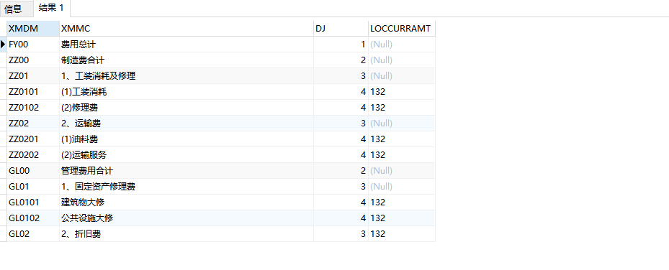Click the DJ column header
Viewport: 669px width, 270px height.
point(341,29)
